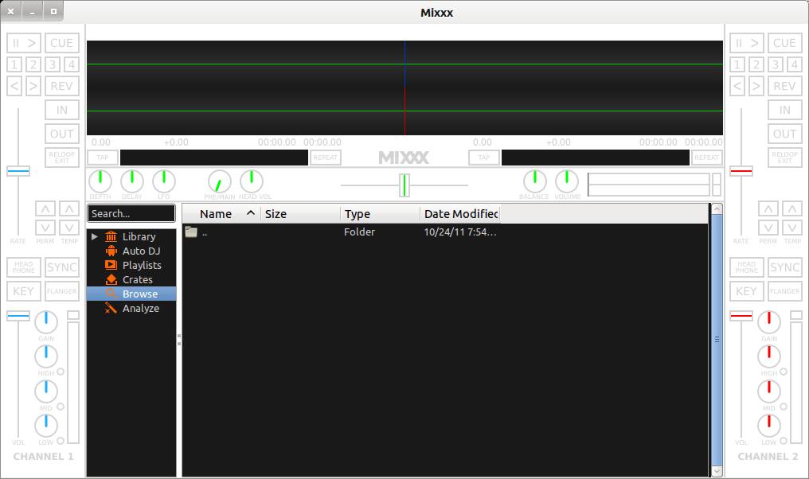Image resolution: width=809 pixels, height=479 pixels.
Task: Click Channel 1 play/pause button
Action: point(24,43)
